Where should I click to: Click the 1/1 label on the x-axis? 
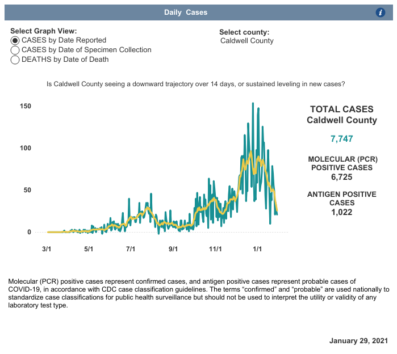257,249
